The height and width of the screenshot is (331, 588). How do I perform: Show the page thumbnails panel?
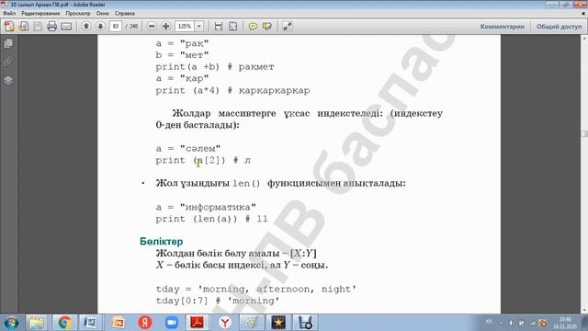[8, 43]
